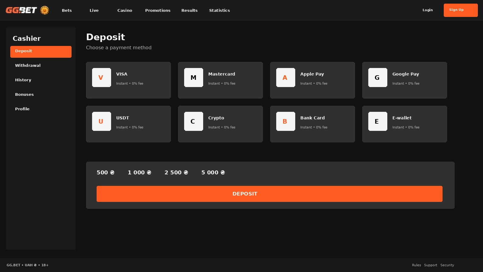
Task: Go to the Promotions section
Action: pyautogui.click(x=158, y=10)
